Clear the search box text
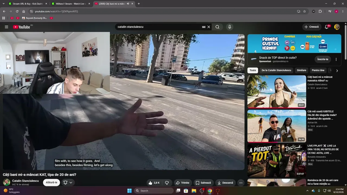The height and width of the screenshot is (195, 347). pyautogui.click(x=209, y=27)
